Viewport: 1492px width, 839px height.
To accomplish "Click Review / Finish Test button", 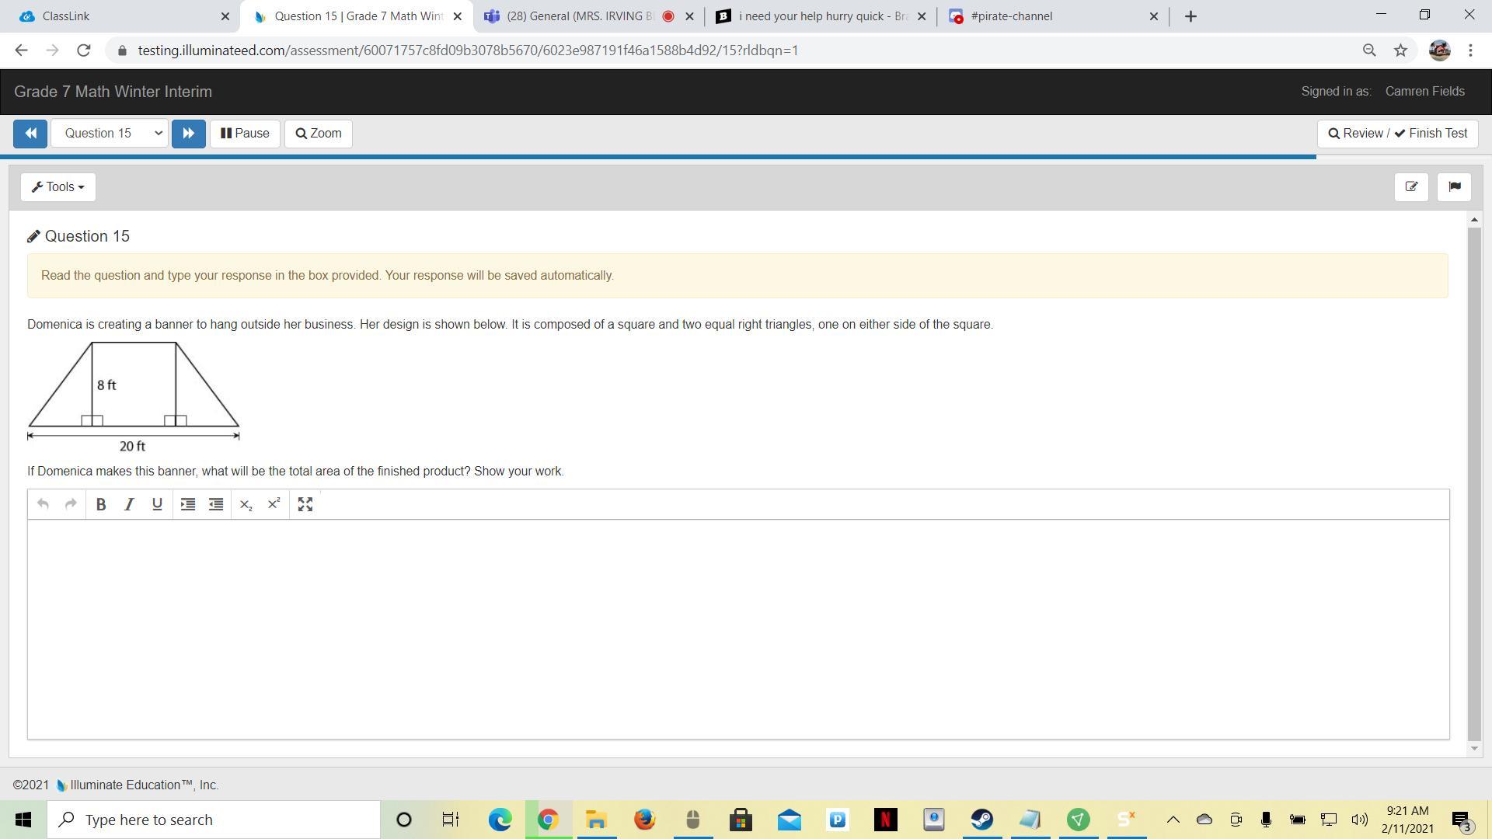I will 1397,134.
